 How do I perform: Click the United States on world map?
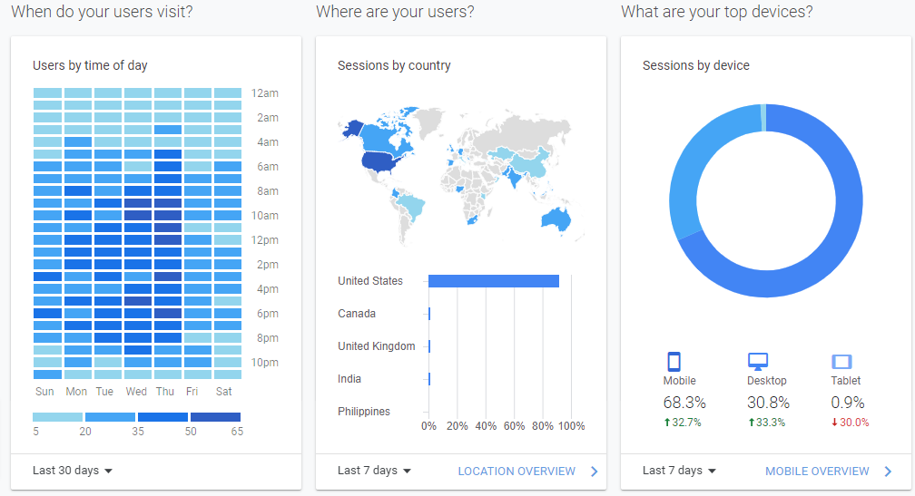pos(382,161)
